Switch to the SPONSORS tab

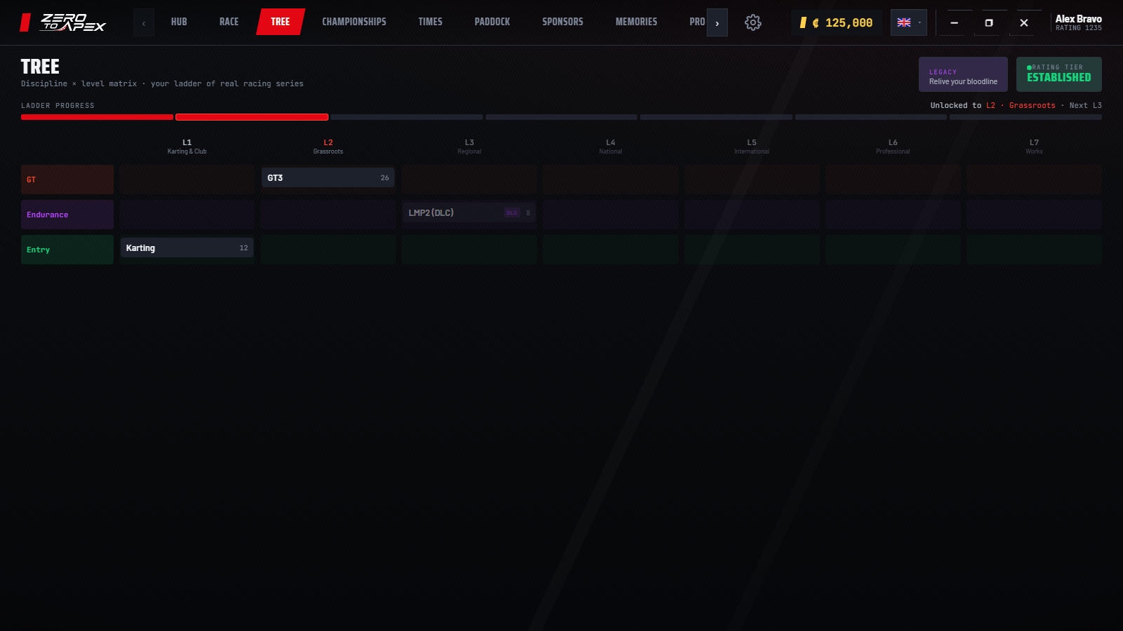click(x=562, y=22)
